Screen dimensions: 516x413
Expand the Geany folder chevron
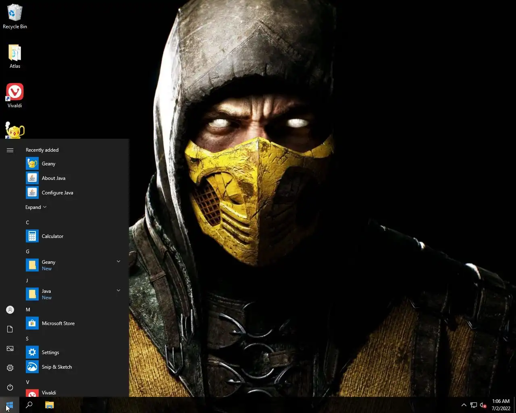[x=119, y=261]
